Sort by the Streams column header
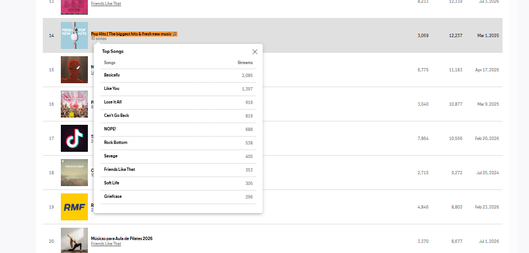The image size is (529, 253). tap(245, 62)
